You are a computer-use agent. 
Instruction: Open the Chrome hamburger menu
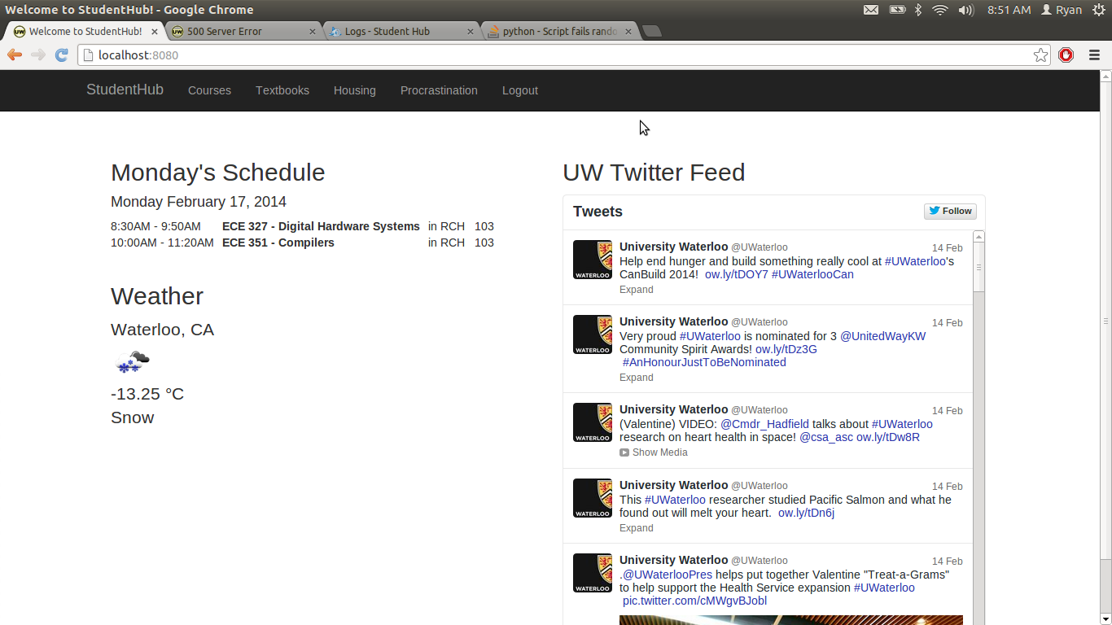(1094, 55)
